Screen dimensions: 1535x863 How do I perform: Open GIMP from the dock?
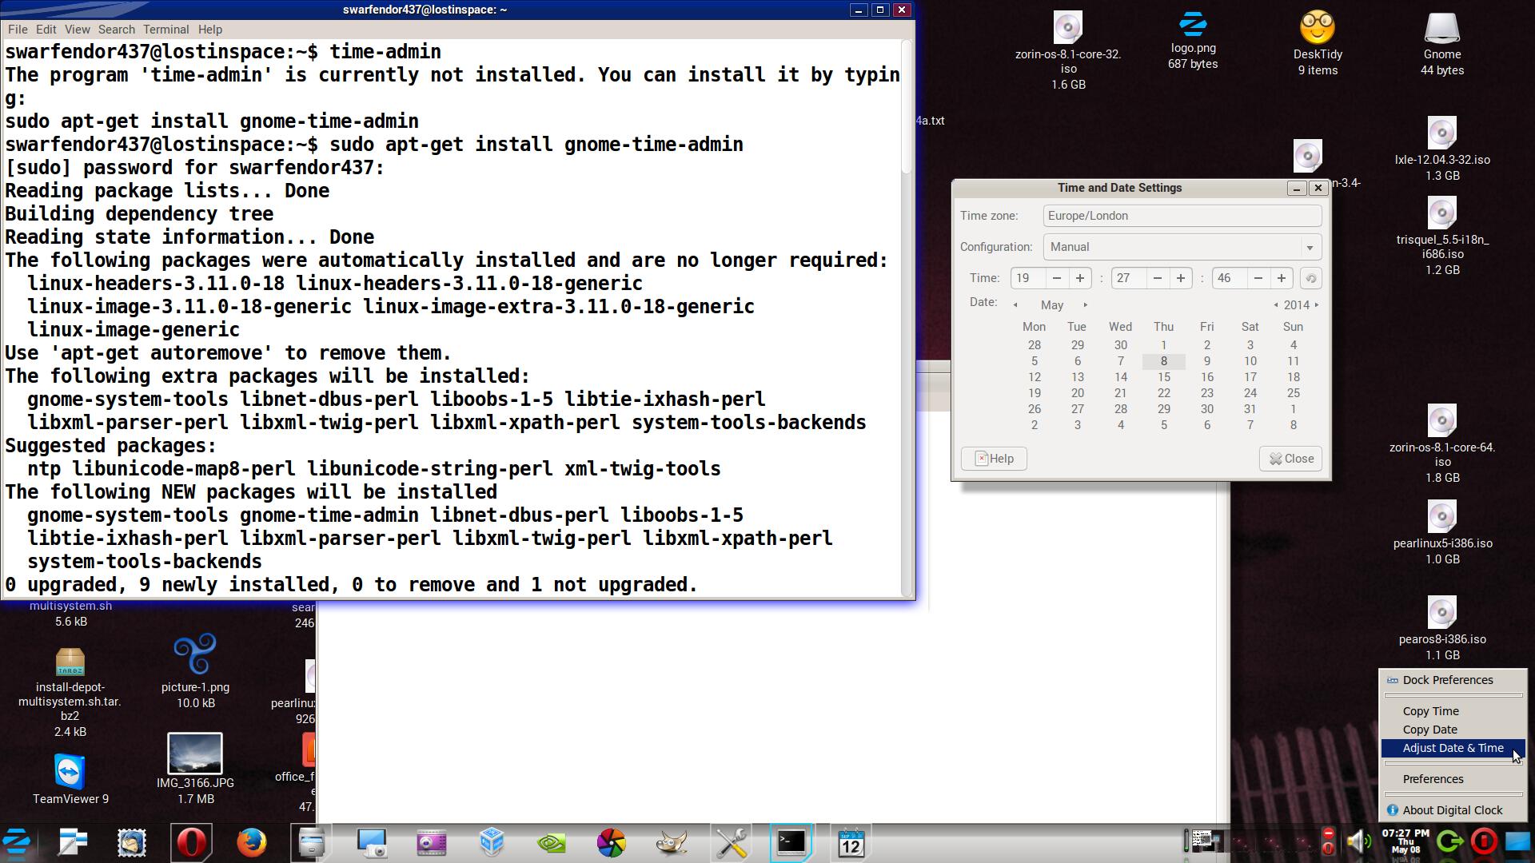[672, 842]
